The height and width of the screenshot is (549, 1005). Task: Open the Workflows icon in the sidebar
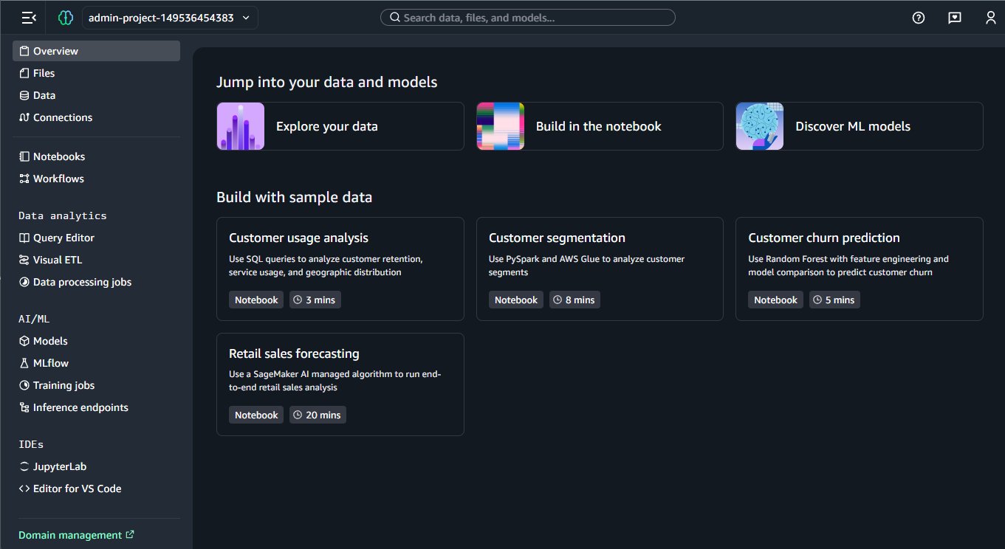24,179
